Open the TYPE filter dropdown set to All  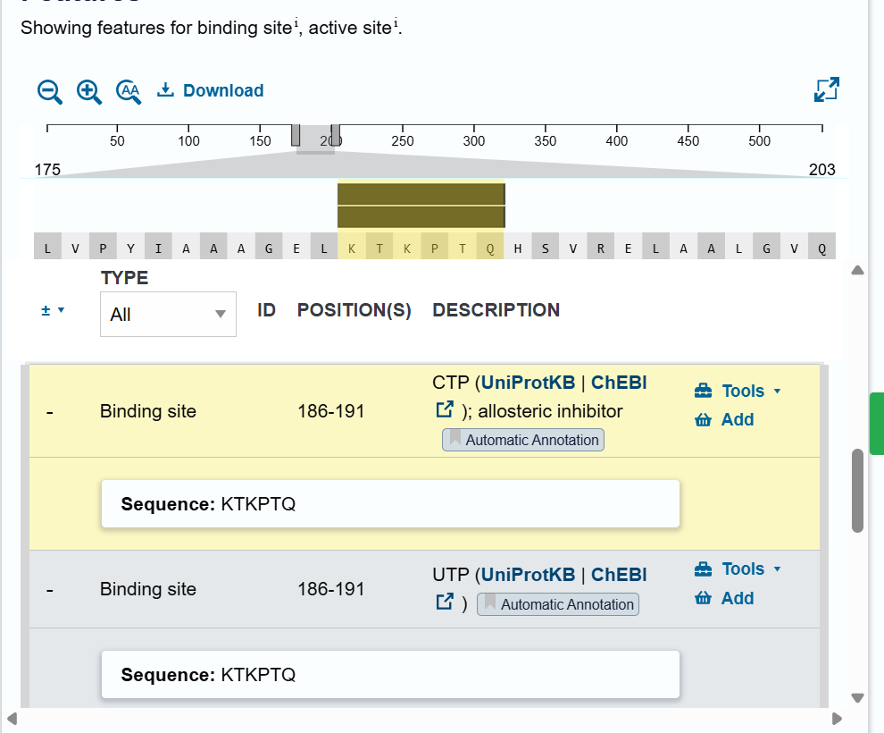point(168,315)
